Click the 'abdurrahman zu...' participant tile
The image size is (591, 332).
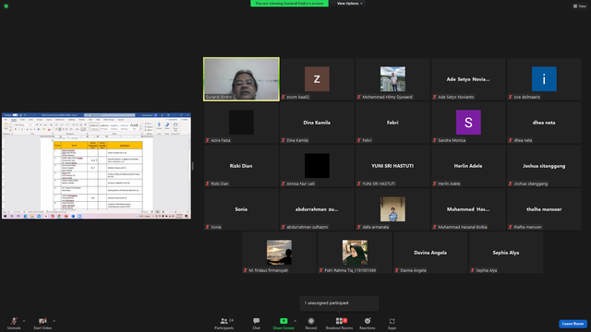(317, 209)
